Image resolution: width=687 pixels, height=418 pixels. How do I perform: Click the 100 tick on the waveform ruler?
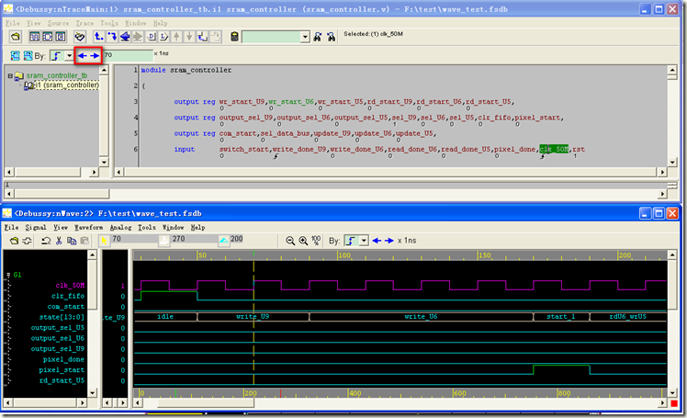pos(344,255)
